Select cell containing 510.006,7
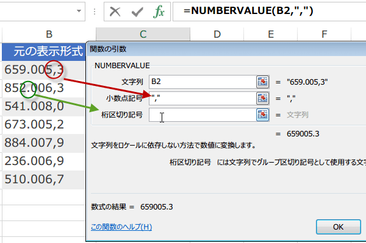The width and height of the screenshot is (366, 243). 44,179
